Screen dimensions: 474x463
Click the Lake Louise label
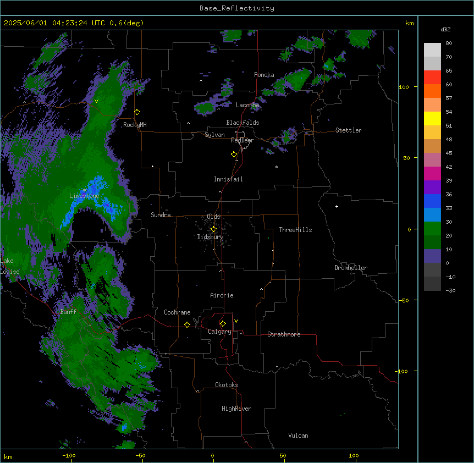coord(9,266)
